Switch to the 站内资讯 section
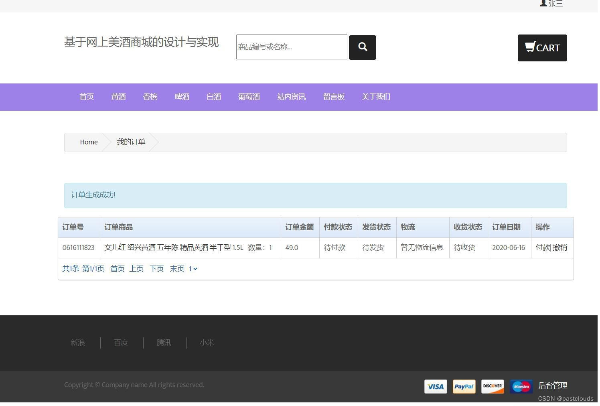 click(292, 97)
